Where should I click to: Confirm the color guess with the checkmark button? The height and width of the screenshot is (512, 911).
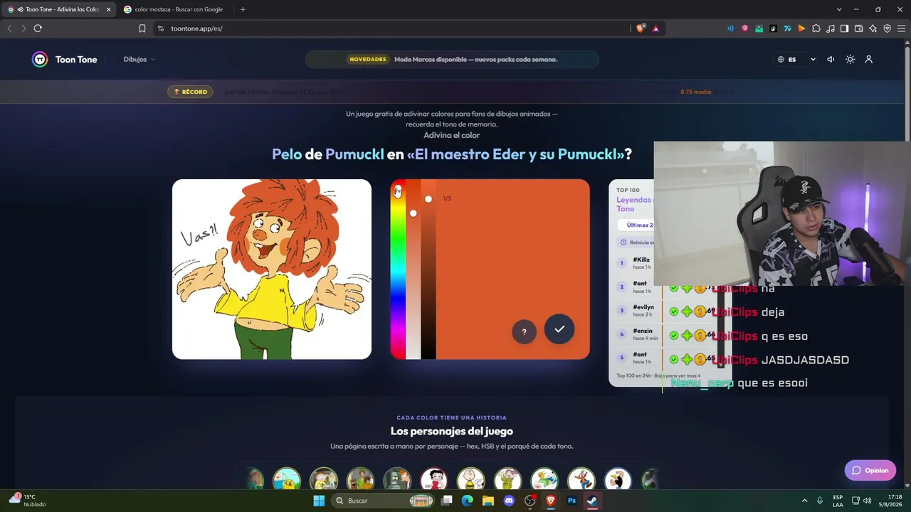click(559, 329)
